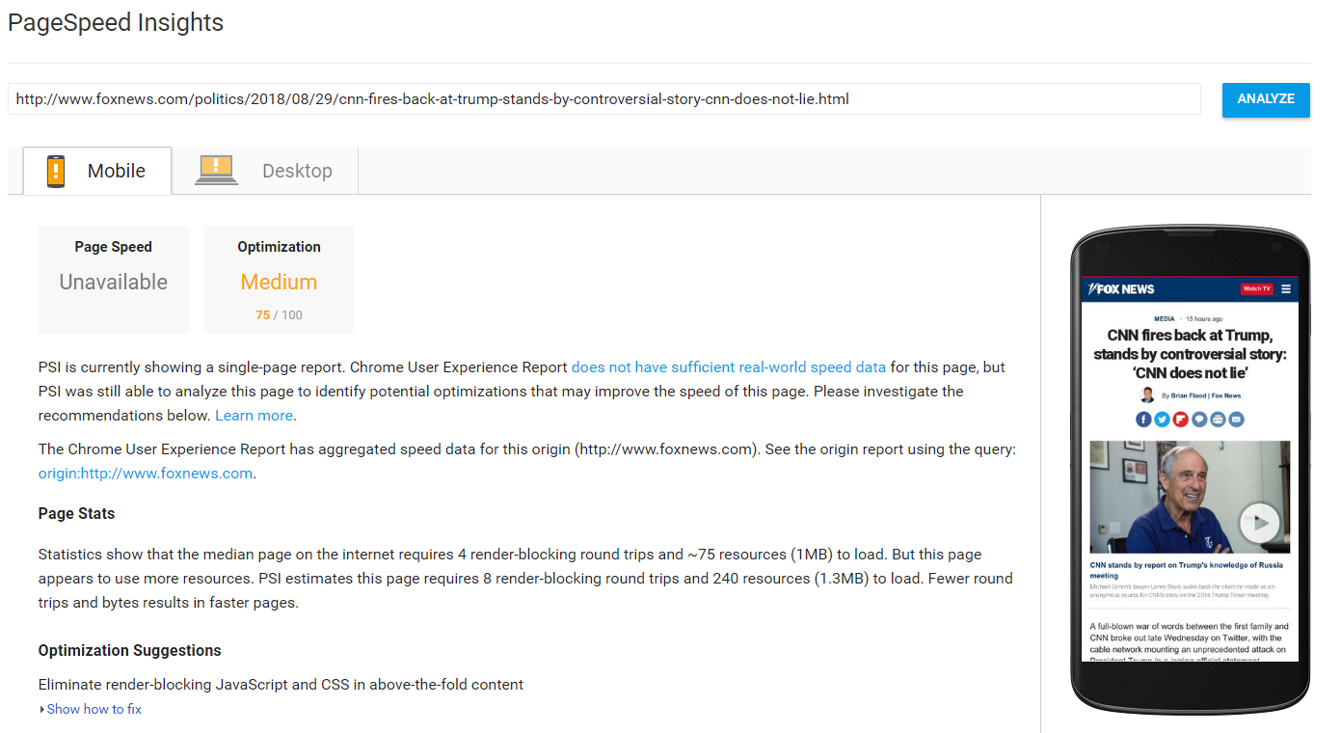This screenshot has width=1341, height=733.
Task: Click the 'Optimization Suggestions' heading
Action: click(x=130, y=651)
